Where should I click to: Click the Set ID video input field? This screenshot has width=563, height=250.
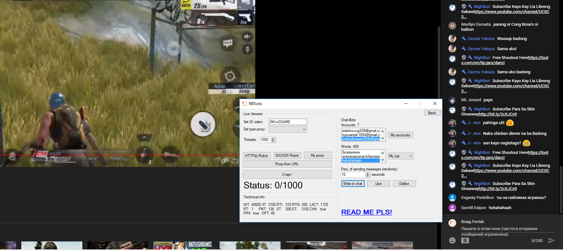point(287,122)
